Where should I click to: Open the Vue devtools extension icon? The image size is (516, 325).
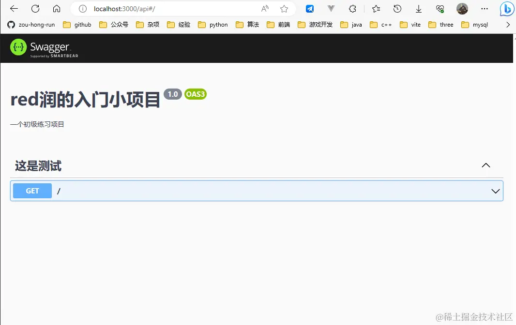(x=331, y=9)
